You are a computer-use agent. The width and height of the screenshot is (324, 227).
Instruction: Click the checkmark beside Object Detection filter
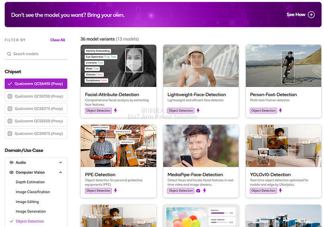tap(11, 221)
